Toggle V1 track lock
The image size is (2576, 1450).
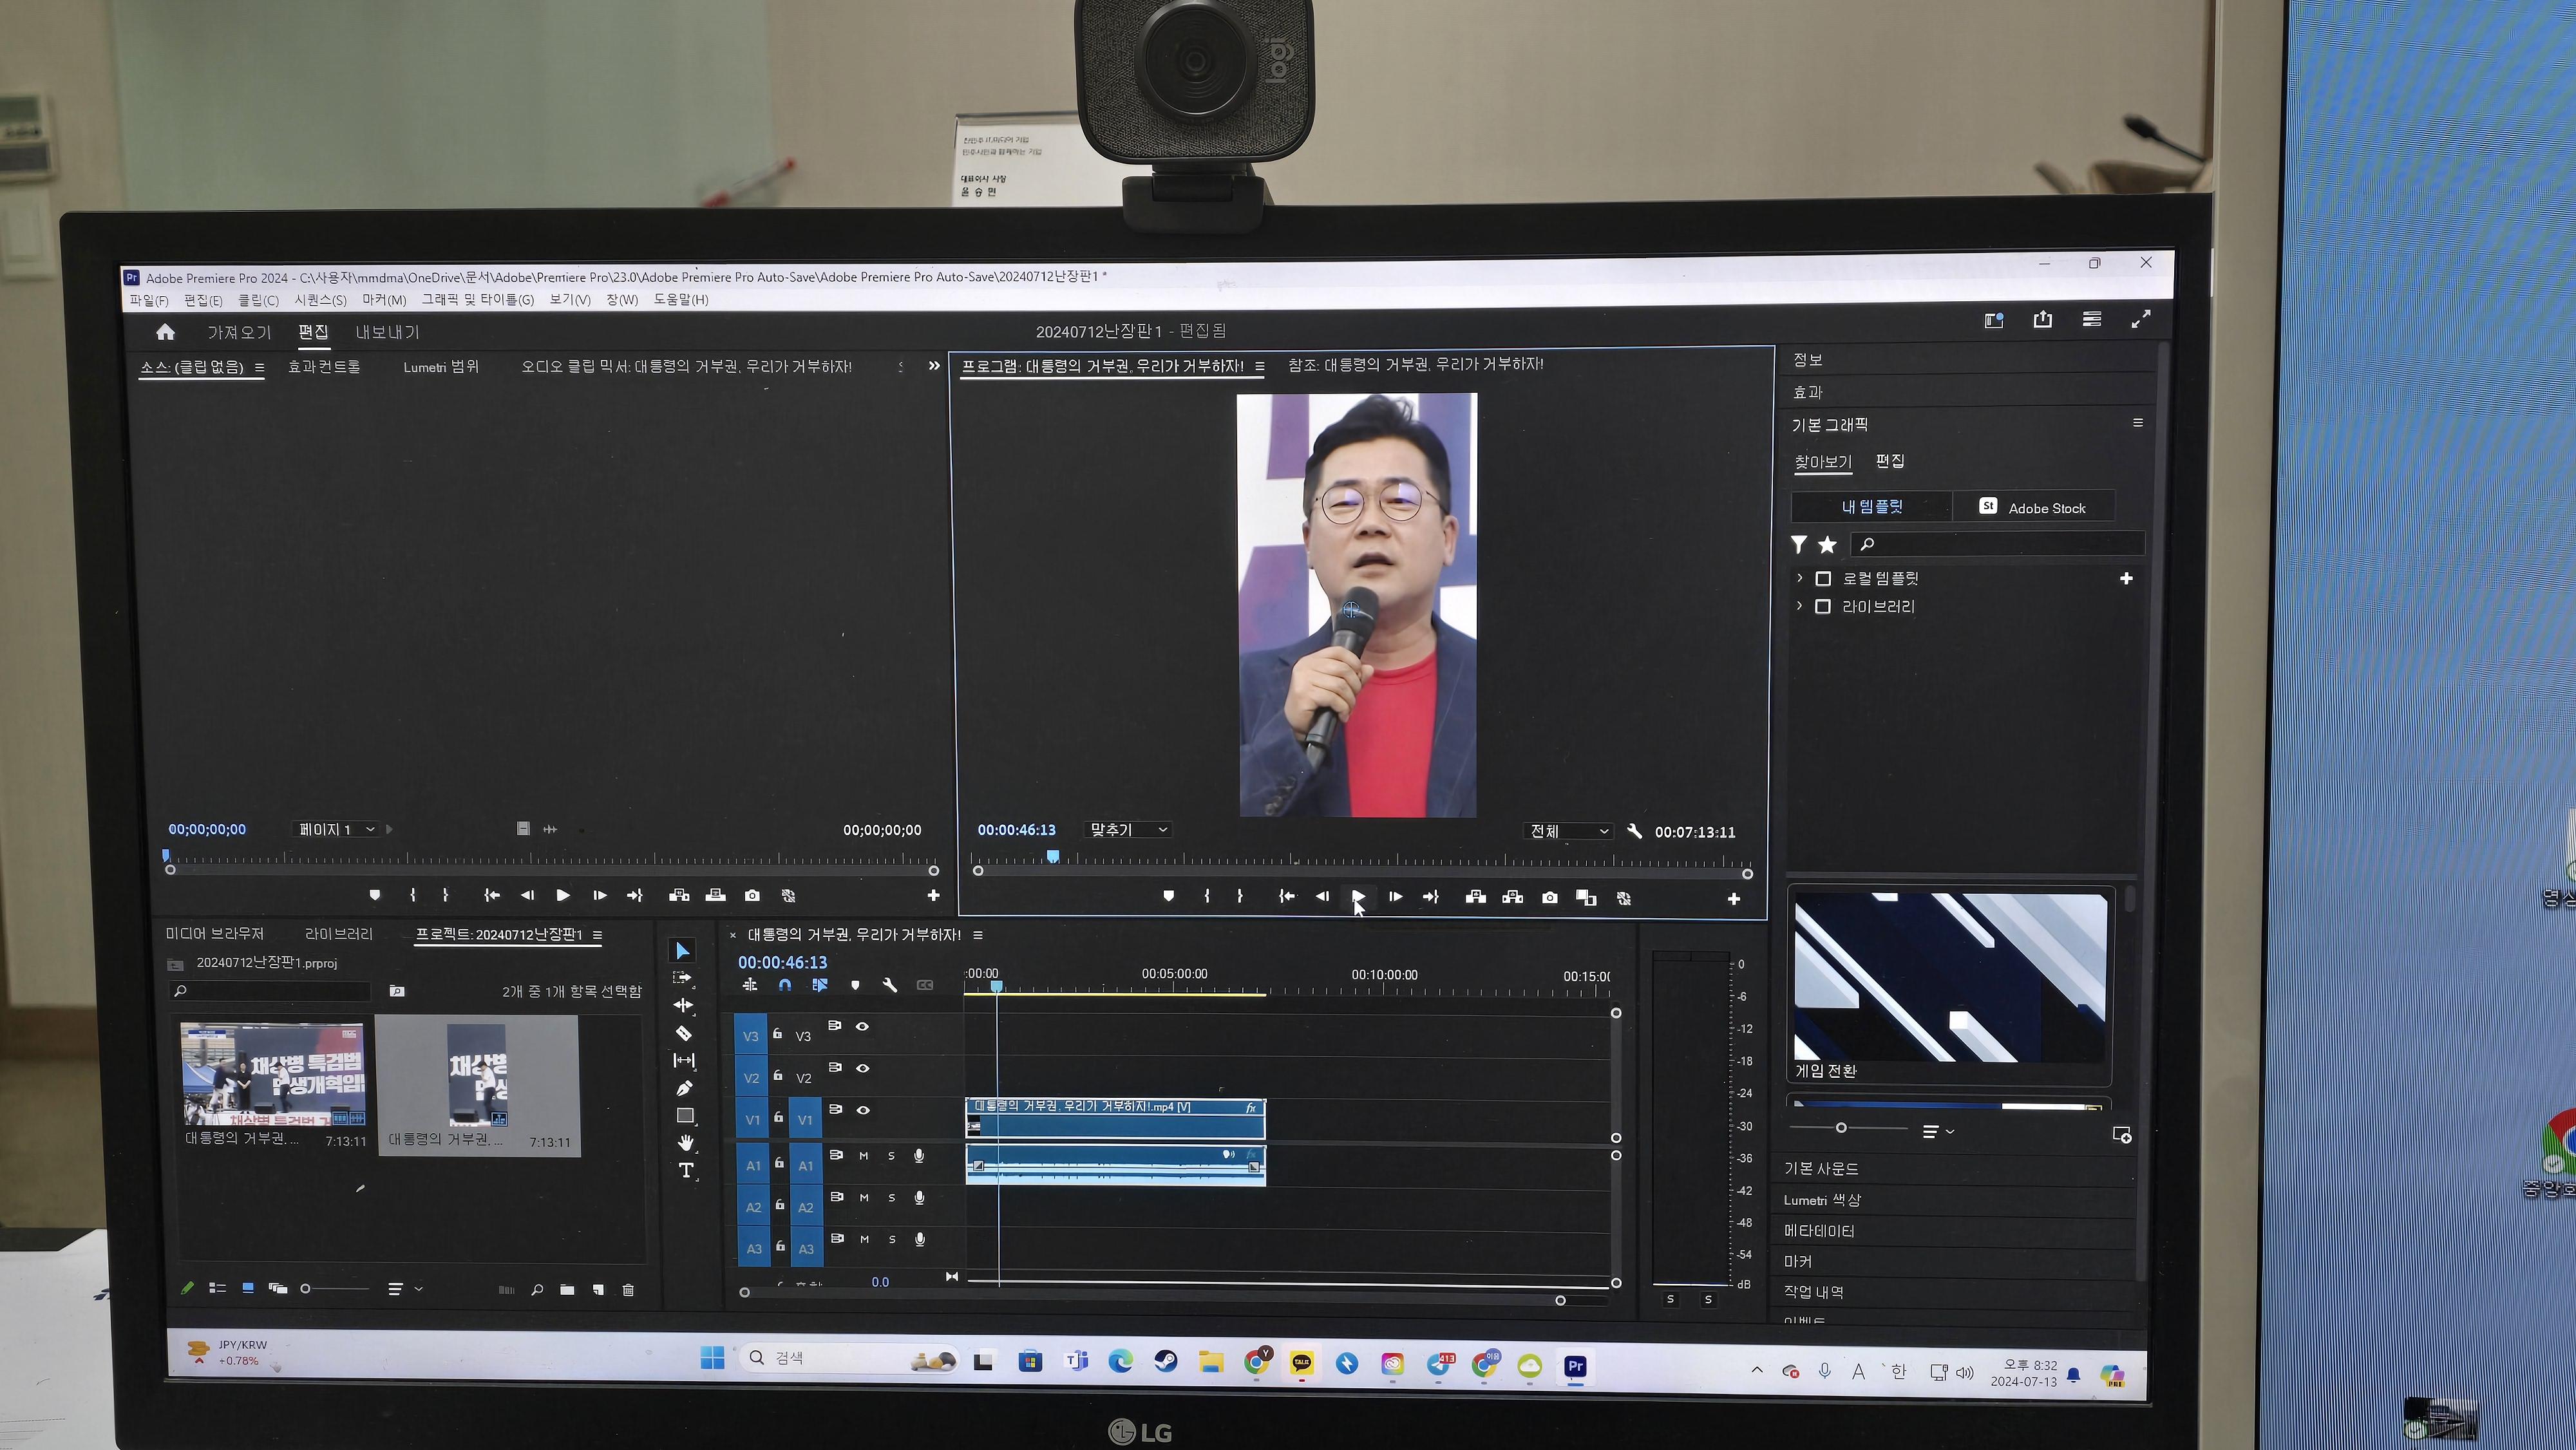779,1118
